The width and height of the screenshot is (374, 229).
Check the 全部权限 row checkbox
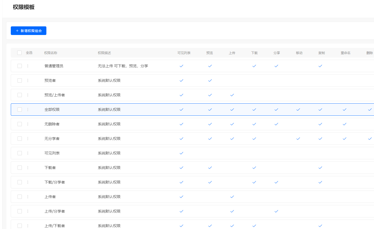point(20,110)
